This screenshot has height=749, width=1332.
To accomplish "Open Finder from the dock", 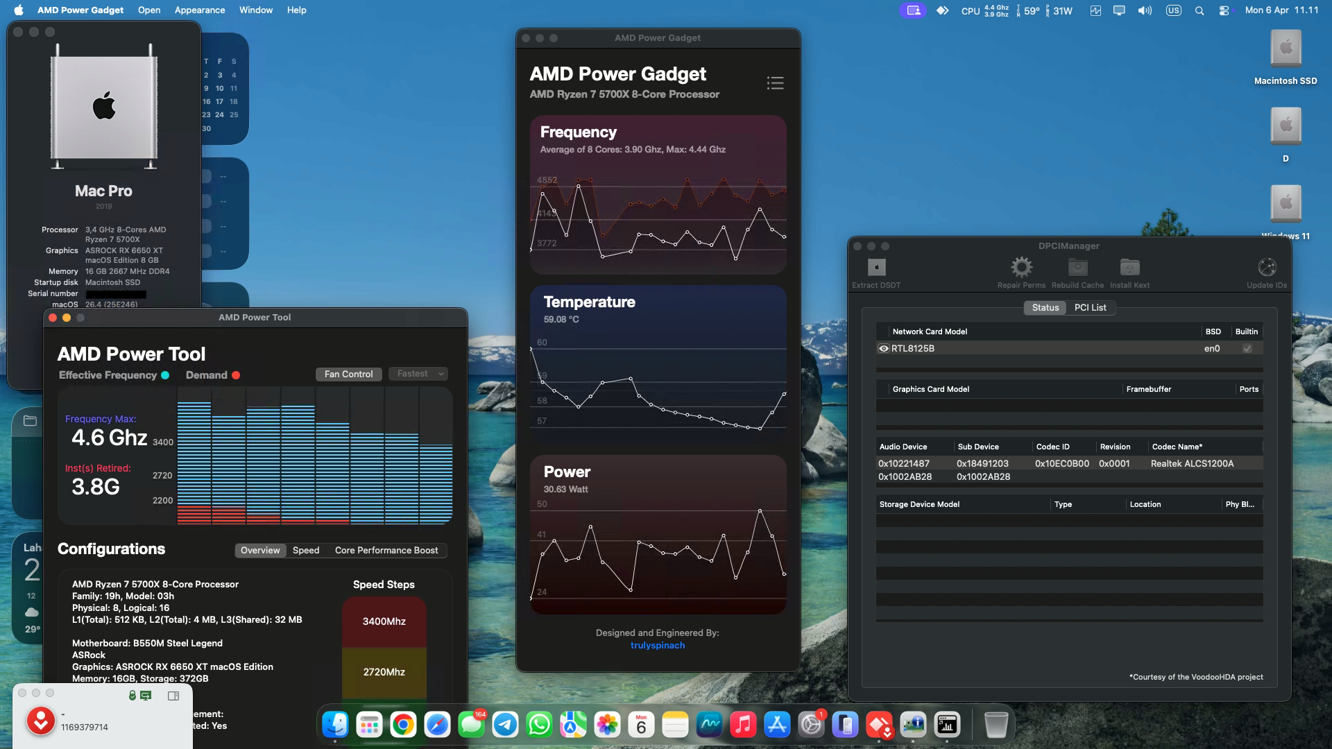I will (336, 725).
